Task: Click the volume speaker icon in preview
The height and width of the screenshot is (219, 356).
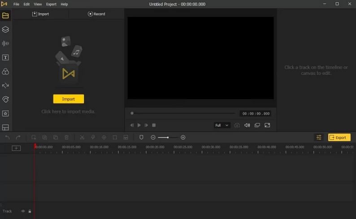Action: 247,125
